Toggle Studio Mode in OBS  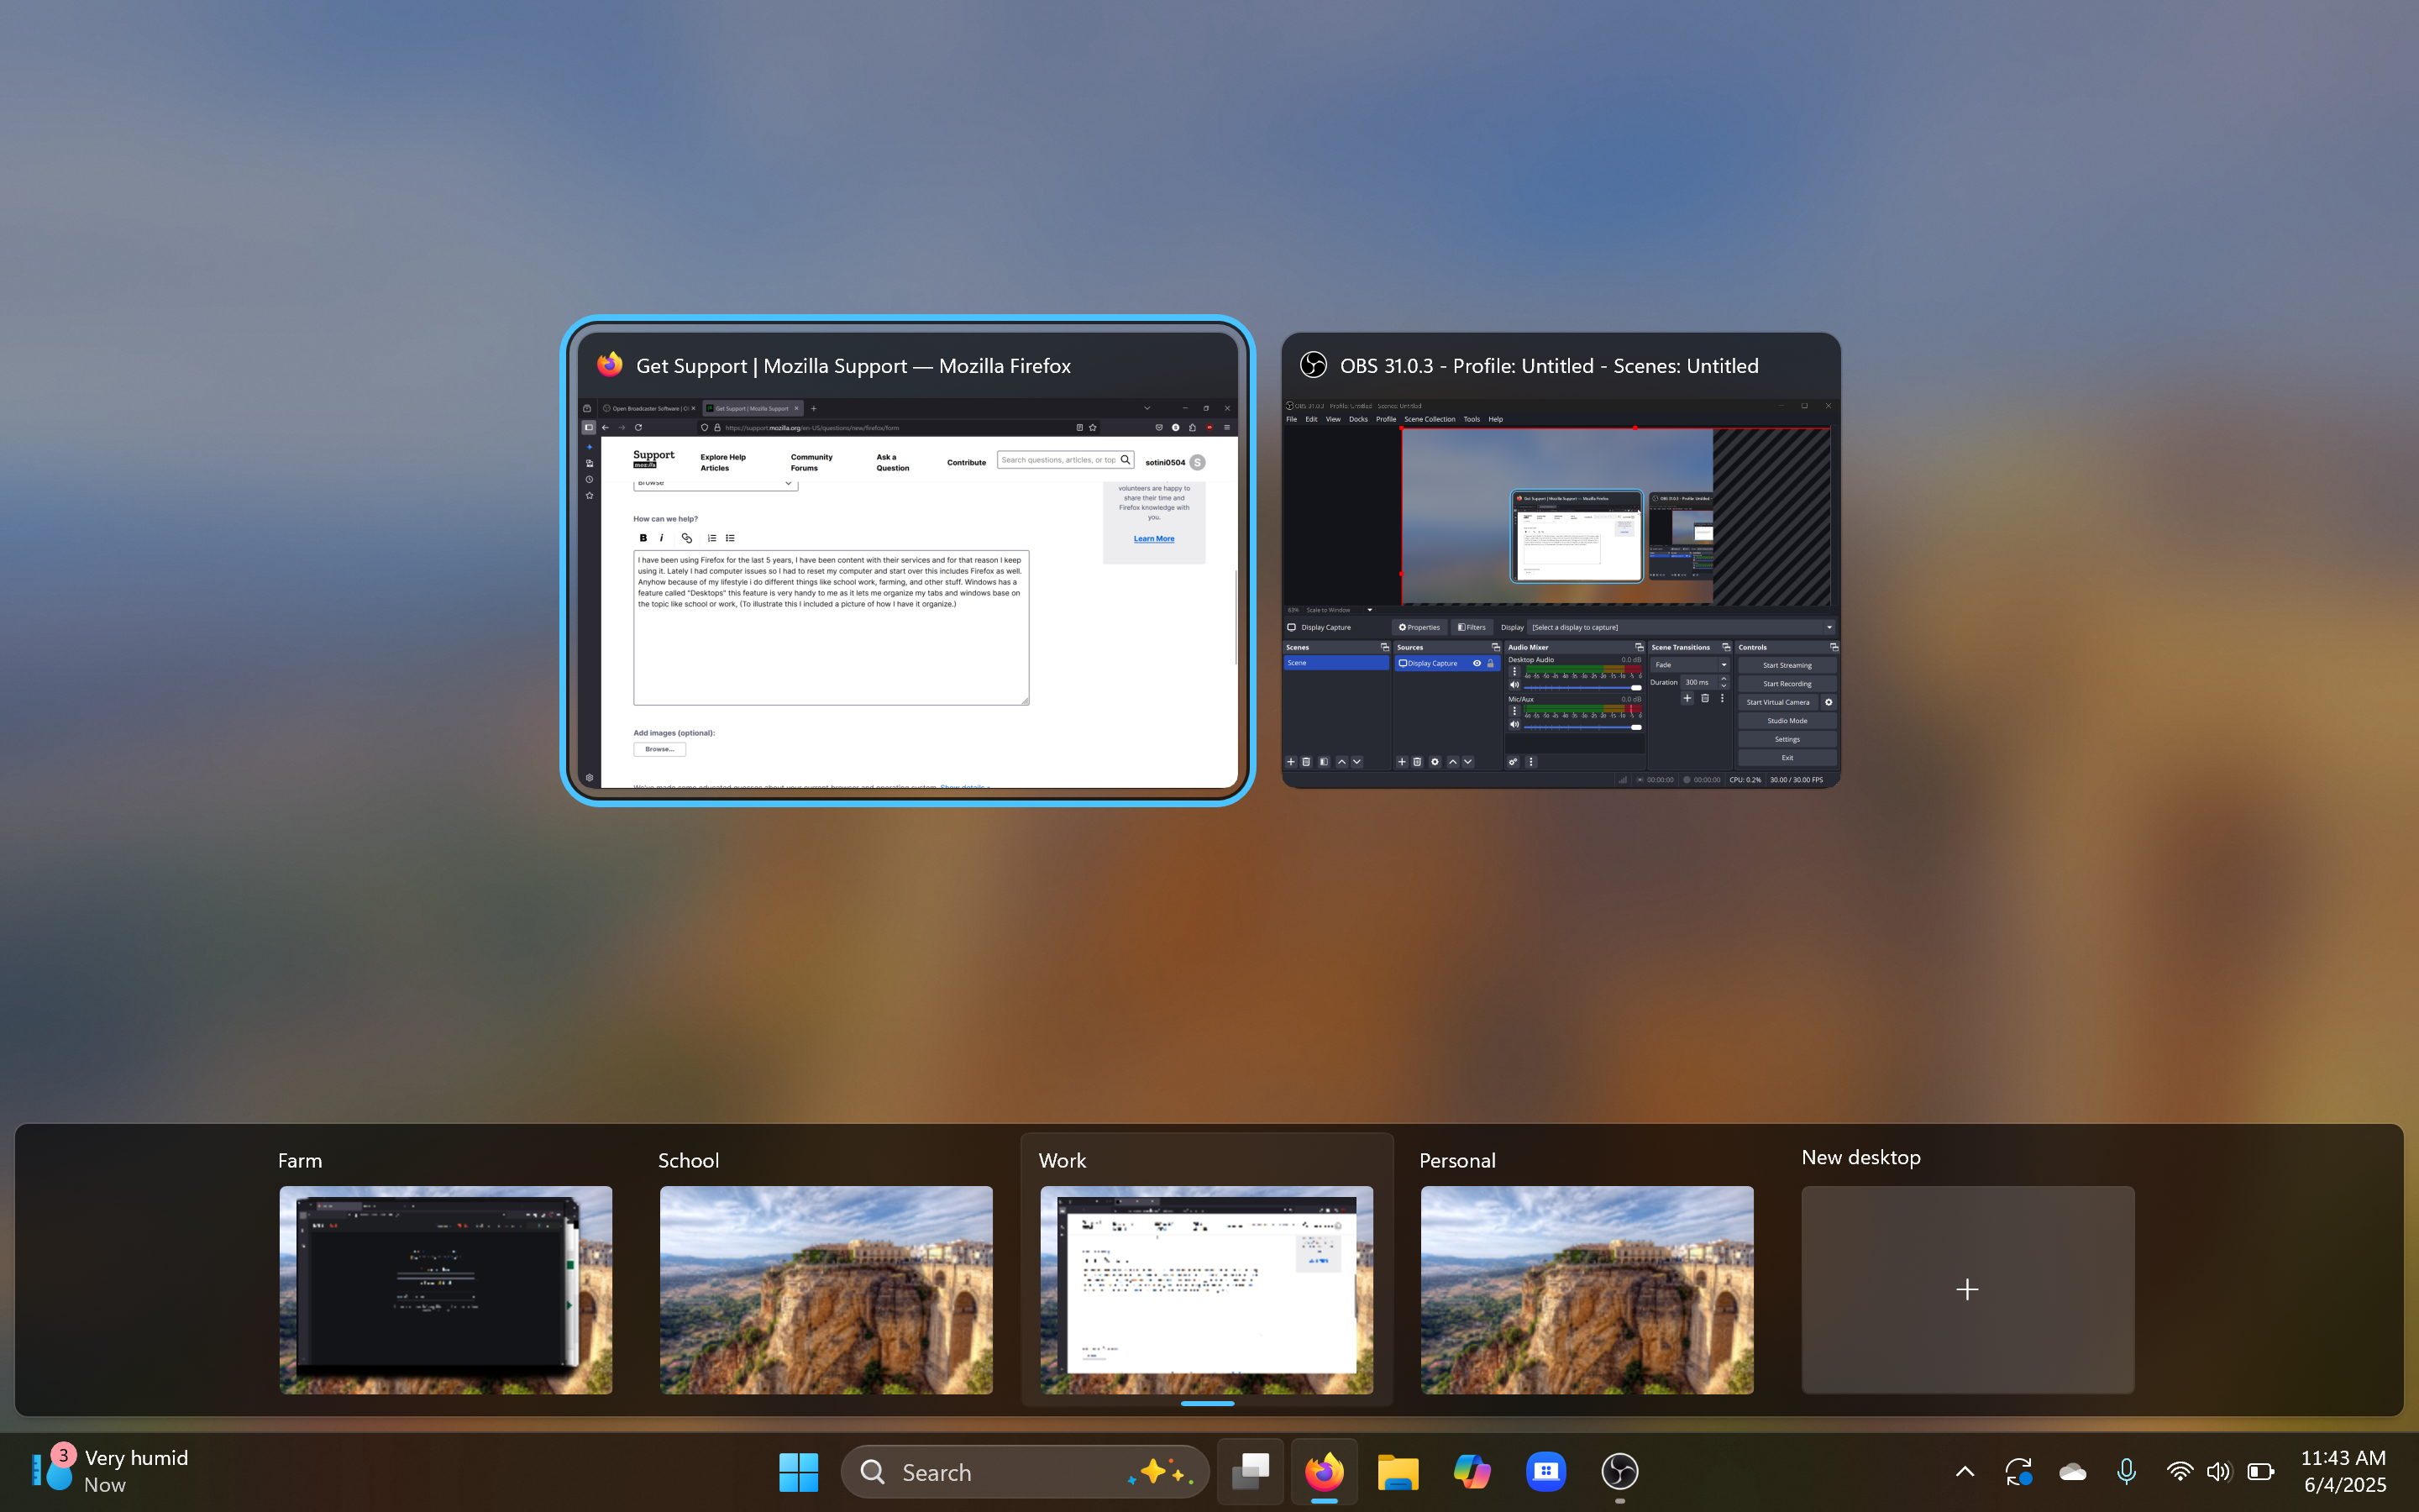pos(1787,721)
